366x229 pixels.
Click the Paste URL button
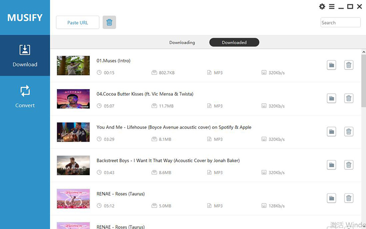tap(77, 22)
